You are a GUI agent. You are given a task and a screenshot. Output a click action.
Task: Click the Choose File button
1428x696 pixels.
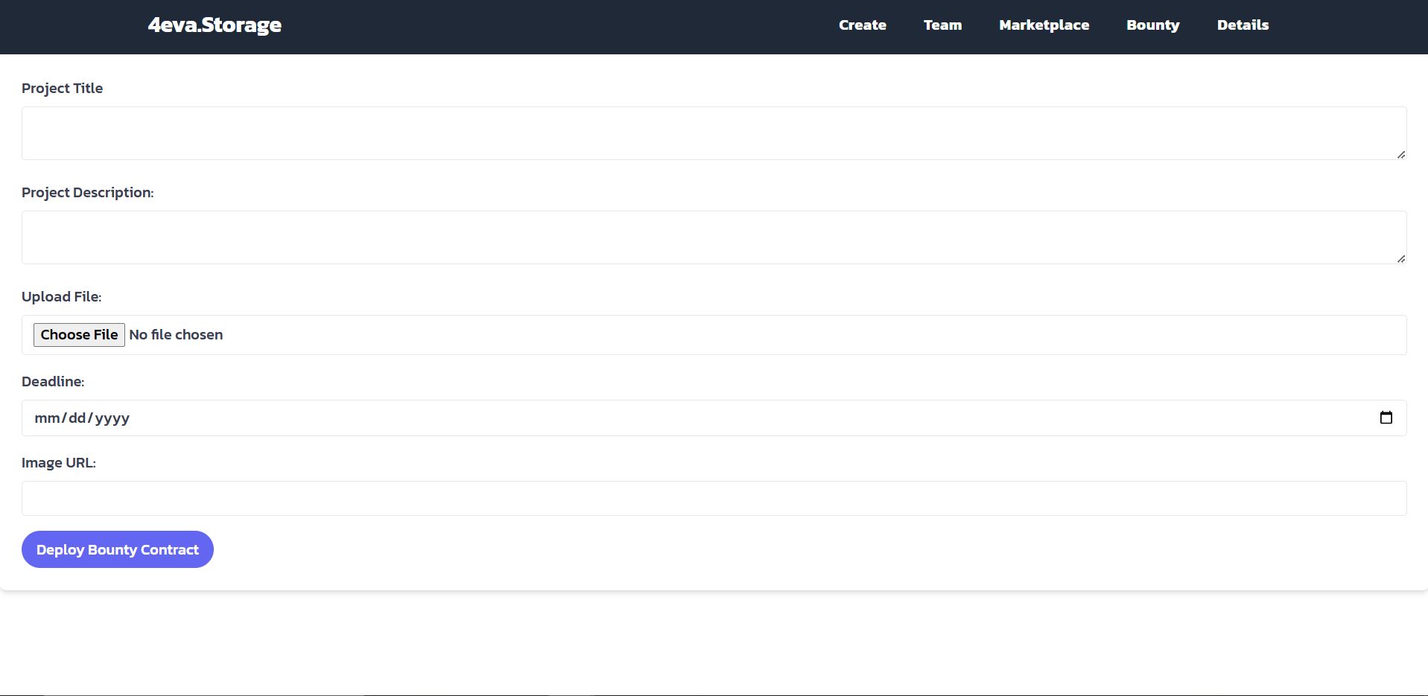tap(79, 335)
